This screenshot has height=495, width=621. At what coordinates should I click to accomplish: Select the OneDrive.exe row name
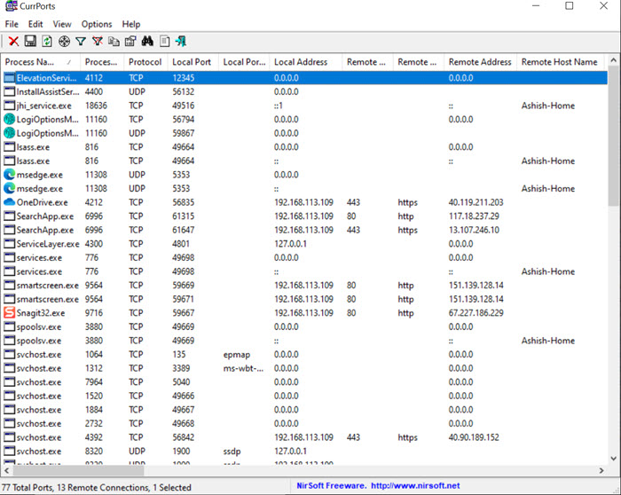43,202
